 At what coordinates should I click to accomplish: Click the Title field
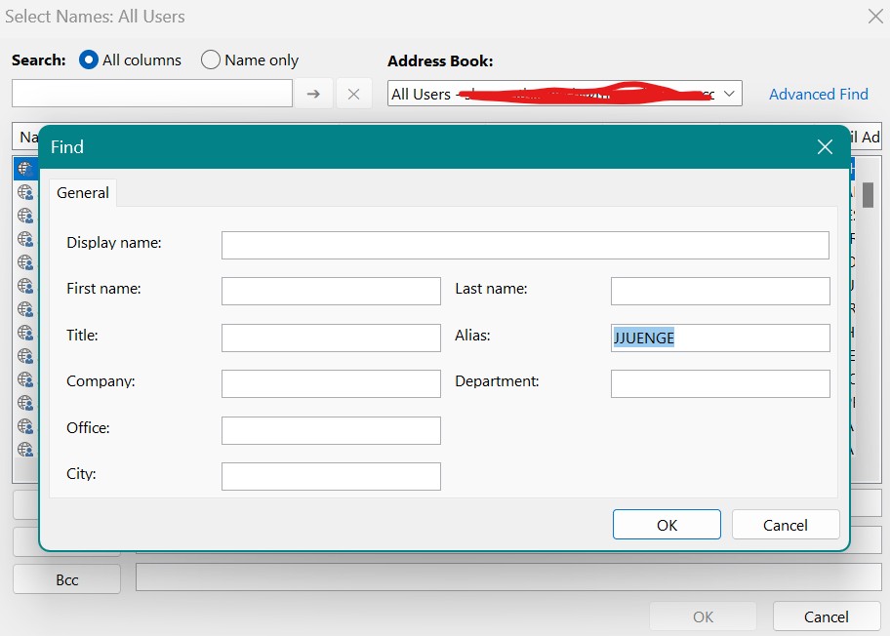click(x=331, y=338)
